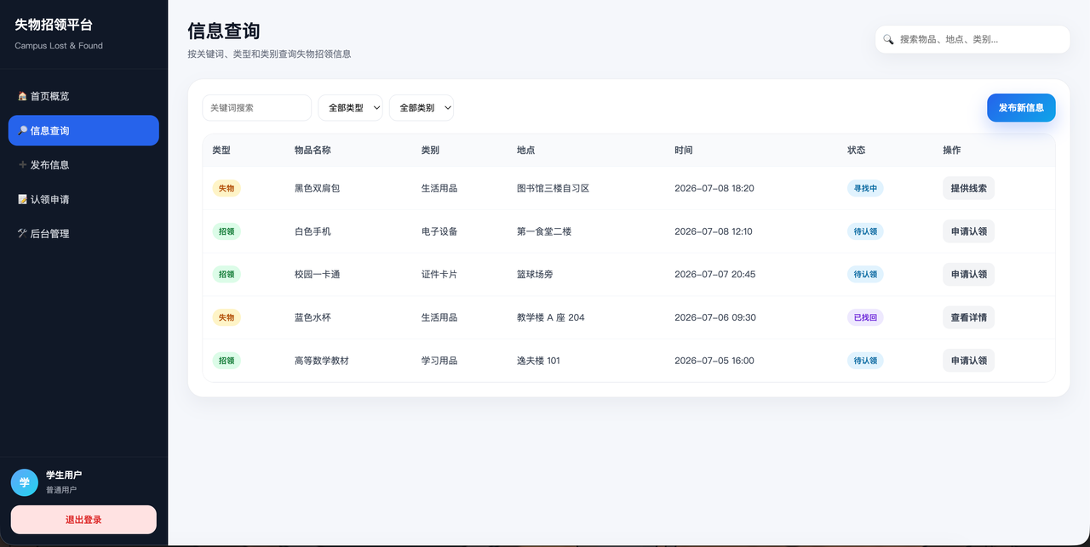Click the time 2026-07-07 20:45
Viewport: 1090px width, 547px height.
(714, 274)
